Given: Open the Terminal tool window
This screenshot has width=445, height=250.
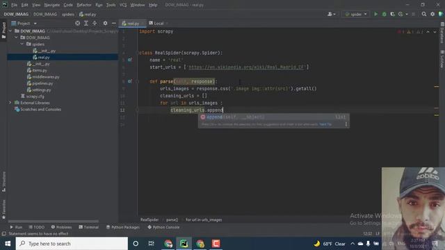Looking at the screenshot, I should (x=88, y=227).
